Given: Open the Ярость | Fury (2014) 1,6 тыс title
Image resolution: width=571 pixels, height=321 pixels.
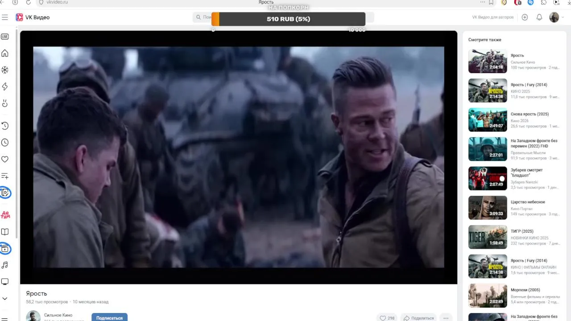Looking at the screenshot, I should click(529, 260).
